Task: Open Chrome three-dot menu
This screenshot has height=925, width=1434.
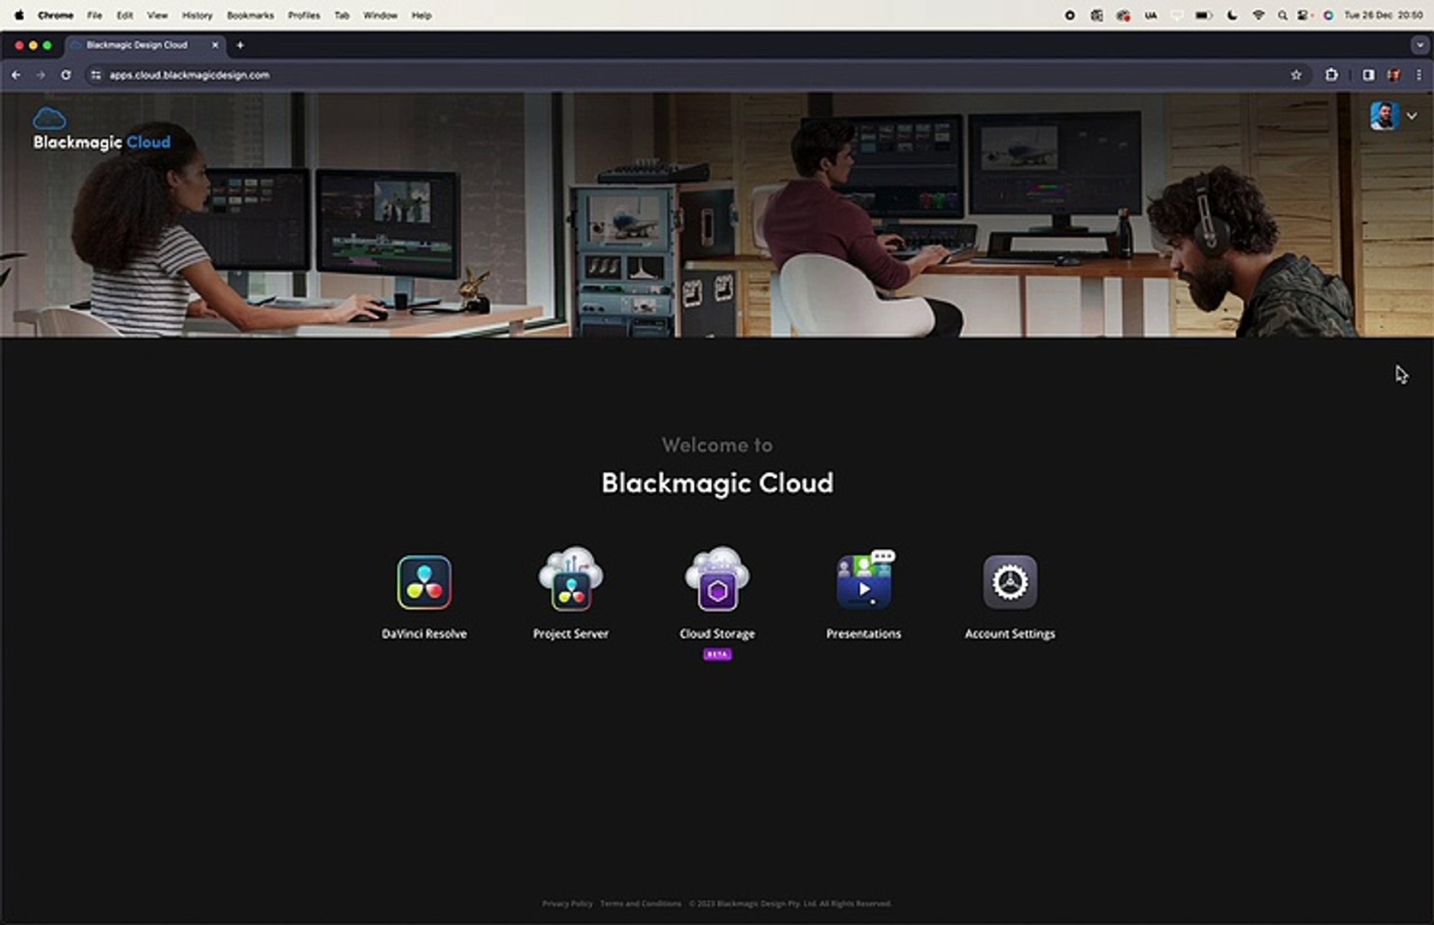Action: point(1419,75)
